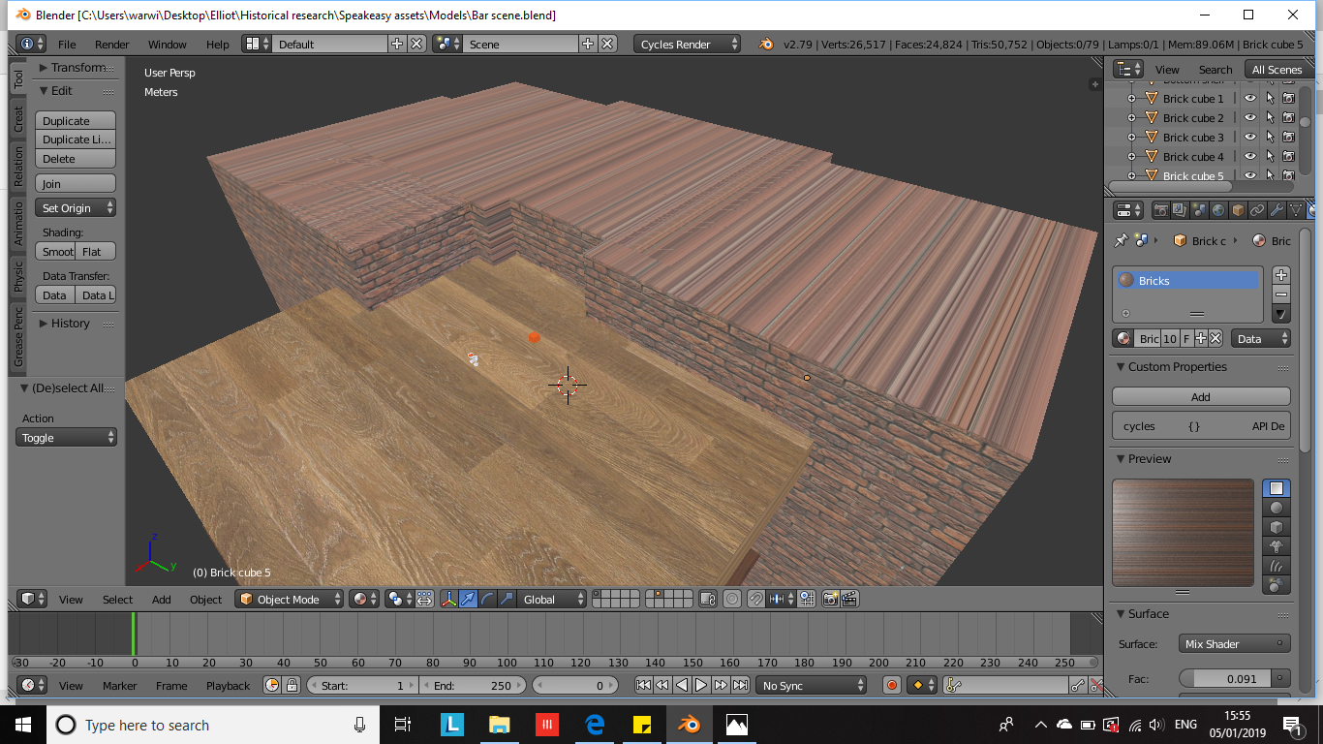This screenshot has width=1323, height=744.
Task: Hide Brick cube 2 with eye icon
Action: pos(1250,118)
